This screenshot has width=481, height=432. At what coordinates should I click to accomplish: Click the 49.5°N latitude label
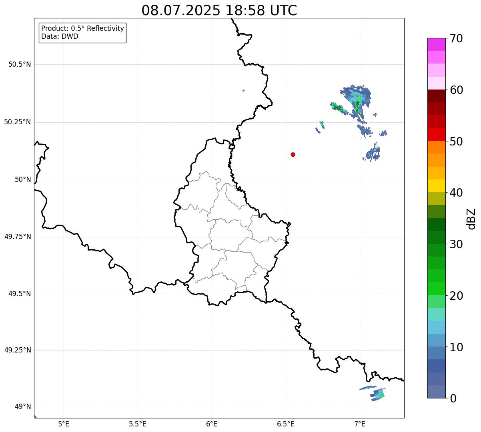click(20, 294)
